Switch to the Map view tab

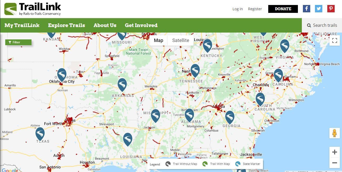(x=159, y=40)
